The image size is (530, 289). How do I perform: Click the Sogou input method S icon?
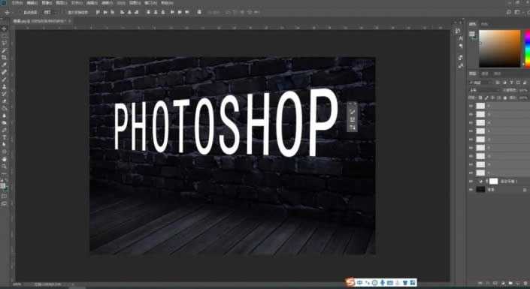[x=350, y=282]
